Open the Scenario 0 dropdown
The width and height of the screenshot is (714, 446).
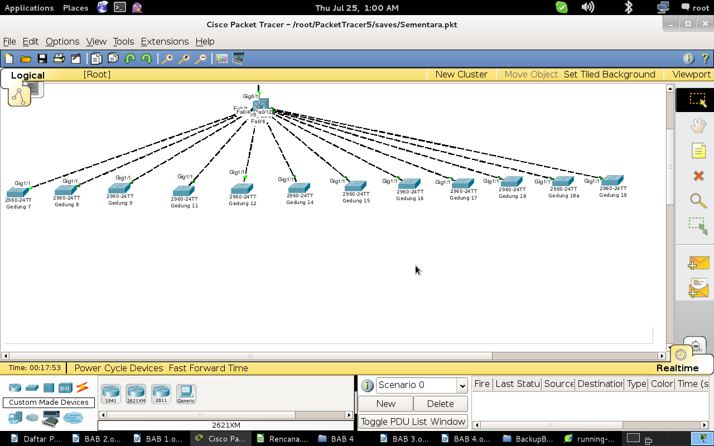click(422, 385)
